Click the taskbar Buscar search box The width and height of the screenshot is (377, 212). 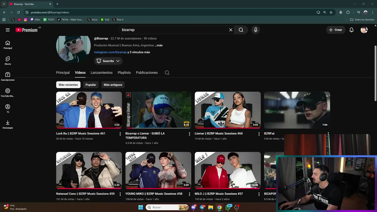pos(167,207)
